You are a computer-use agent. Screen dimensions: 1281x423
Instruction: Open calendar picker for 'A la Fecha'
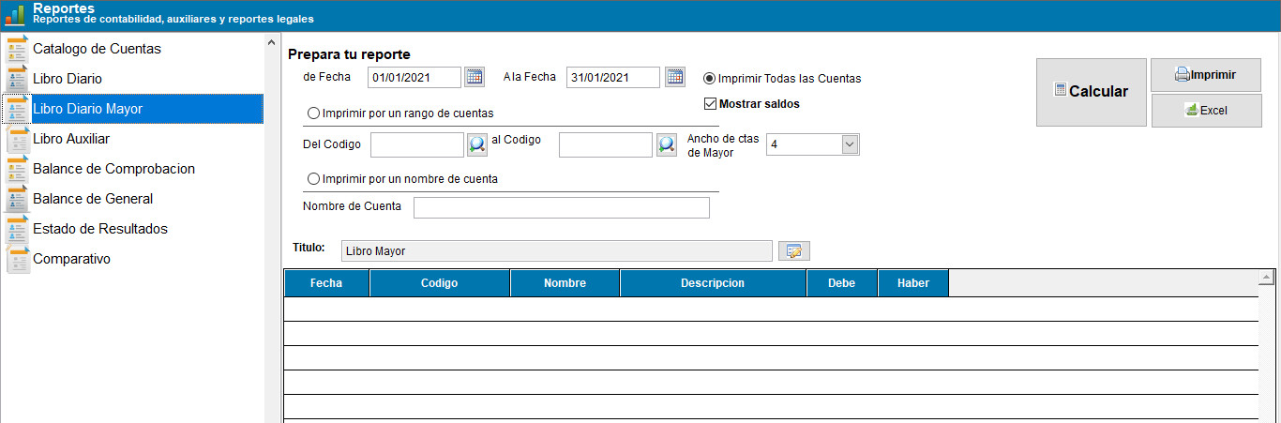pyautogui.click(x=675, y=77)
